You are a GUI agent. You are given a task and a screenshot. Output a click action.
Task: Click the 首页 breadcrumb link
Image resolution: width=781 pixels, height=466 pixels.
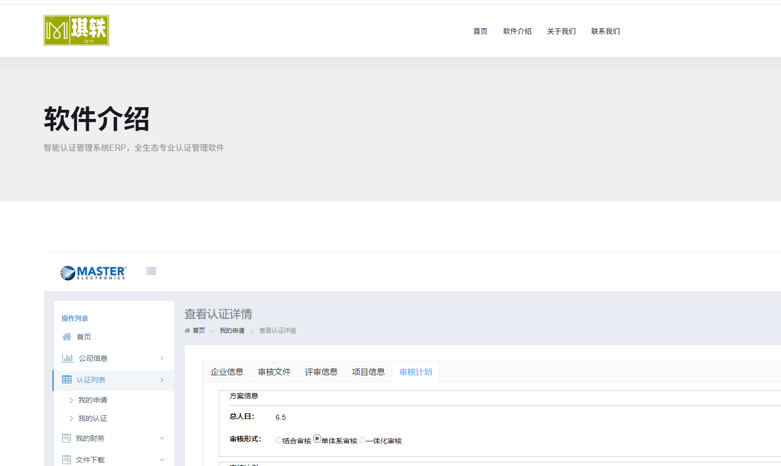point(199,331)
